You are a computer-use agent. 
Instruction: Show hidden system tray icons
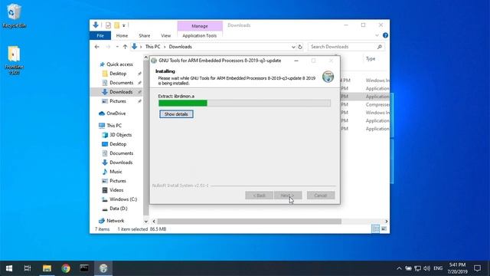point(399,268)
